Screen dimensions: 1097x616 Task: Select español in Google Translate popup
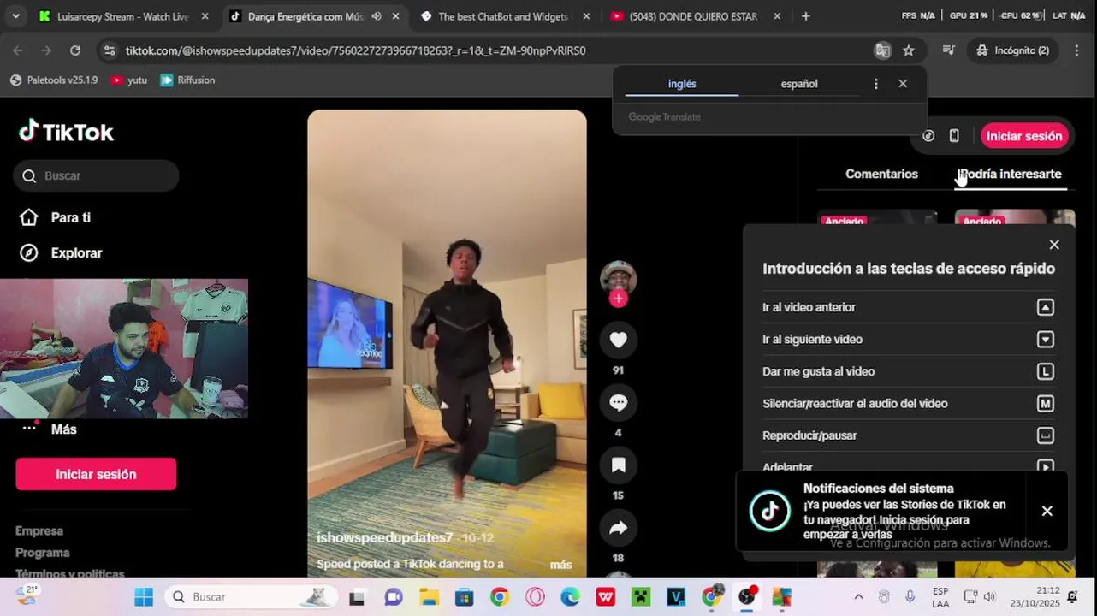[799, 84]
